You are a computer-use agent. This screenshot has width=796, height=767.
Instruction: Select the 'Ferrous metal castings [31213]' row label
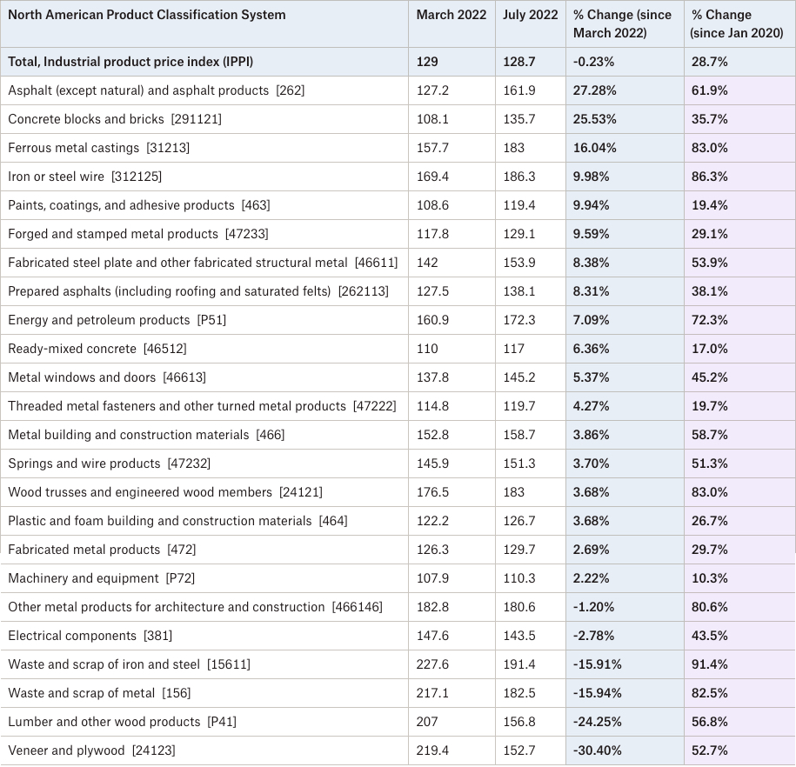coord(98,148)
